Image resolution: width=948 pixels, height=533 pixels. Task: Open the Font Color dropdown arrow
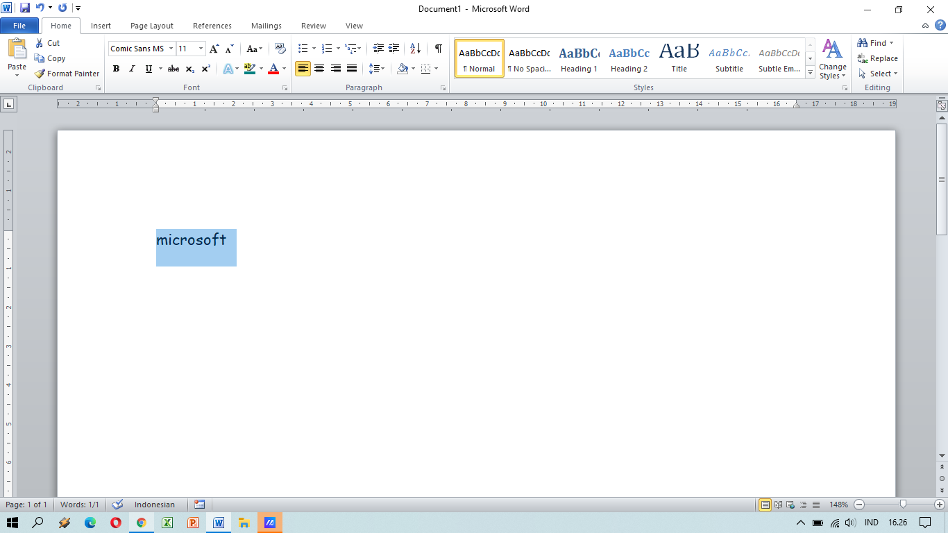285,69
